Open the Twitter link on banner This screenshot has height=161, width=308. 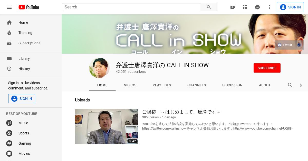pos(285,45)
